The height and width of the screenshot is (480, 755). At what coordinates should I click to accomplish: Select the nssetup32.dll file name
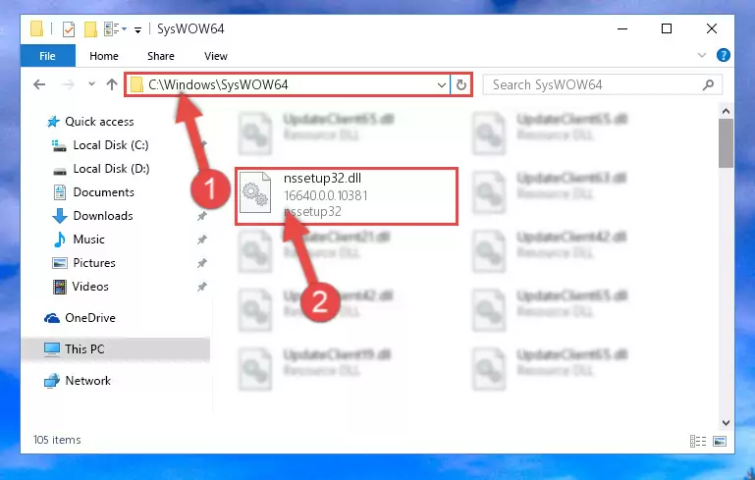[x=322, y=178]
